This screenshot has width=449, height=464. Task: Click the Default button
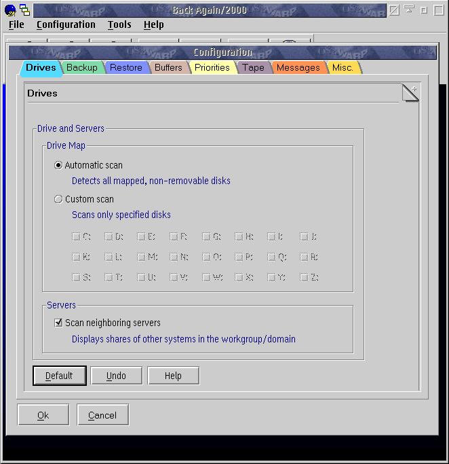pyautogui.click(x=60, y=376)
